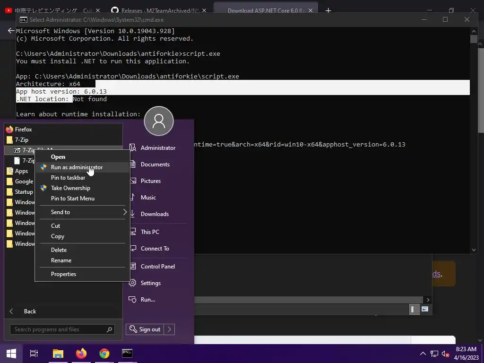The width and height of the screenshot is (484, 363).
Task: Open Task View on the taskbar
Action: [x=34, y=354]
